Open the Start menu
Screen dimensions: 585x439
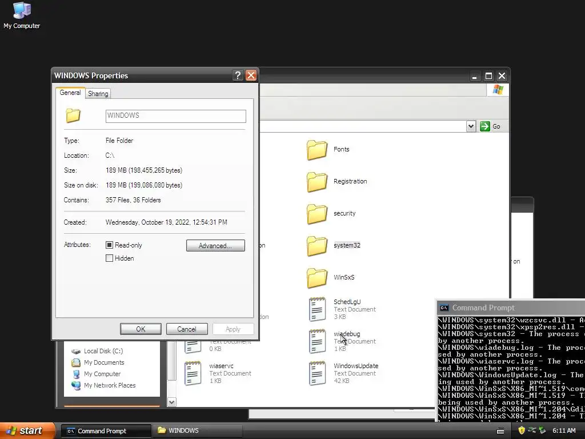pyautogui.click(x=27, y=430)
